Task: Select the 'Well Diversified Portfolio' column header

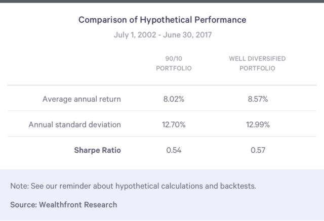Action: (x=257, y=64)
